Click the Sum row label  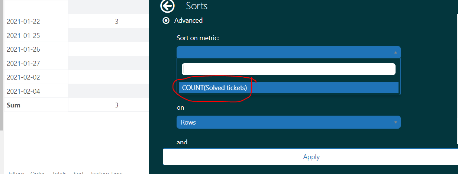13,105
